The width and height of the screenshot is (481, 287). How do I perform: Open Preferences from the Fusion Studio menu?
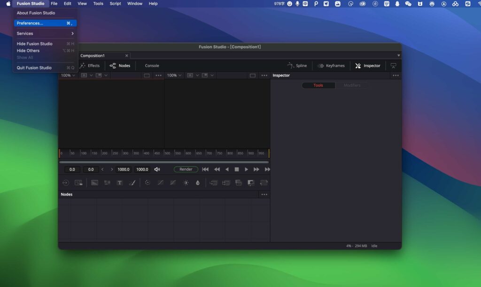click(x=29, y=23)
